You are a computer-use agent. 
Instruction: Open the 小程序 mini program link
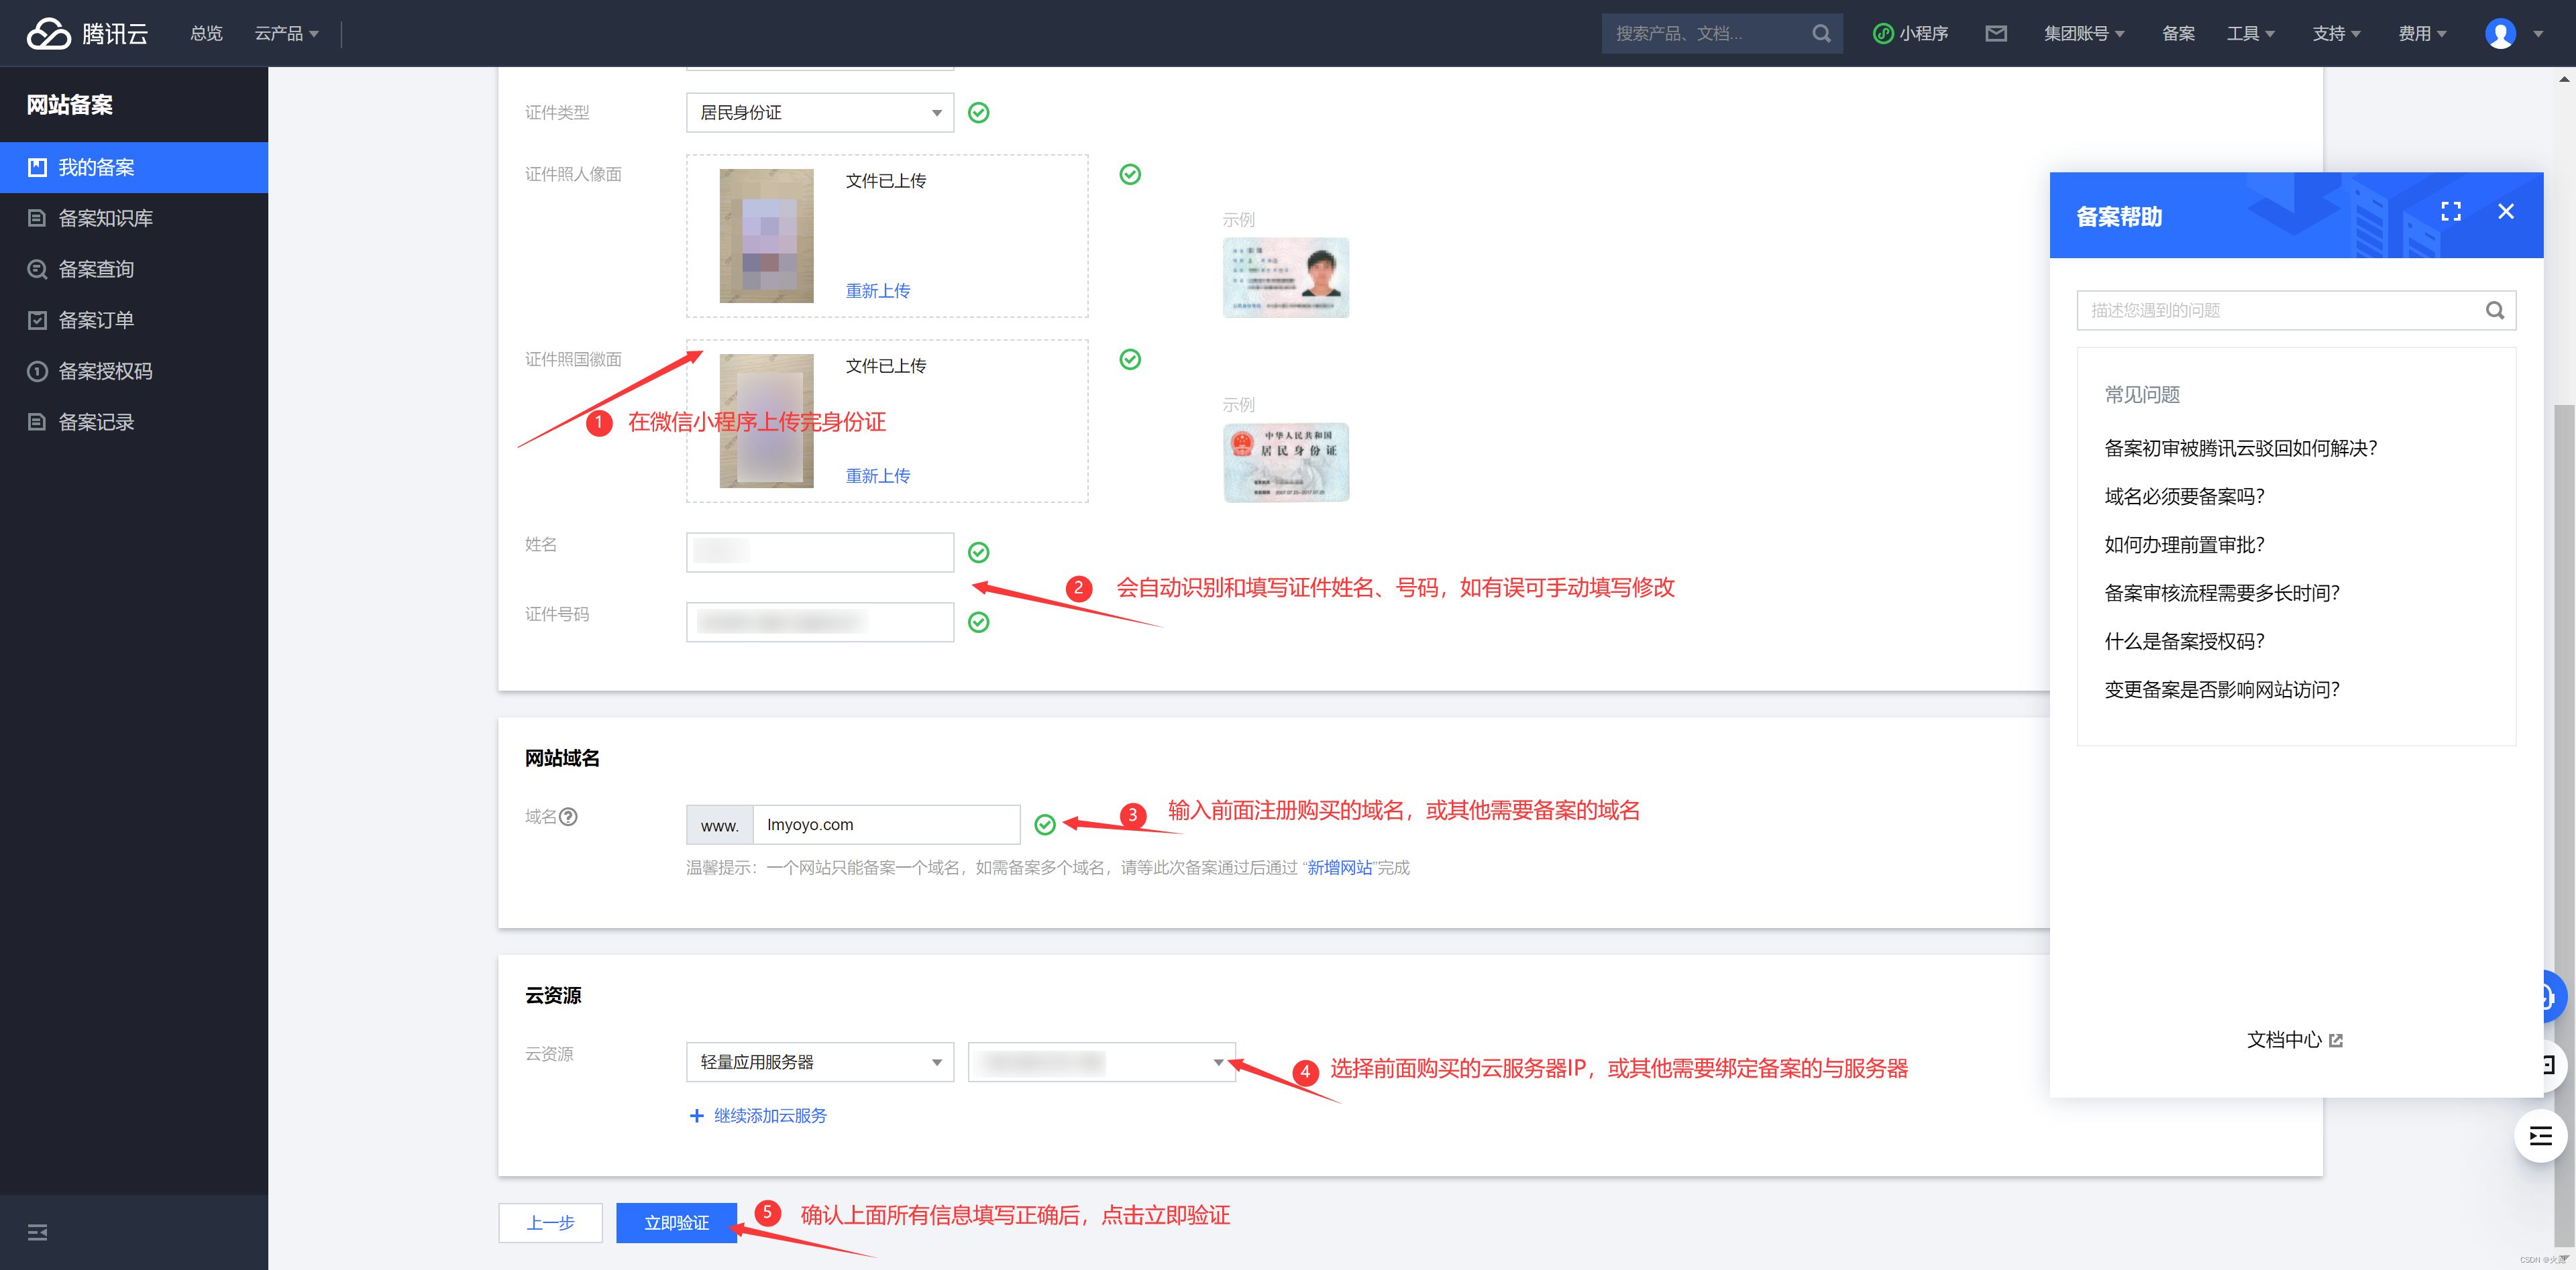click(x=1910, y=33)
